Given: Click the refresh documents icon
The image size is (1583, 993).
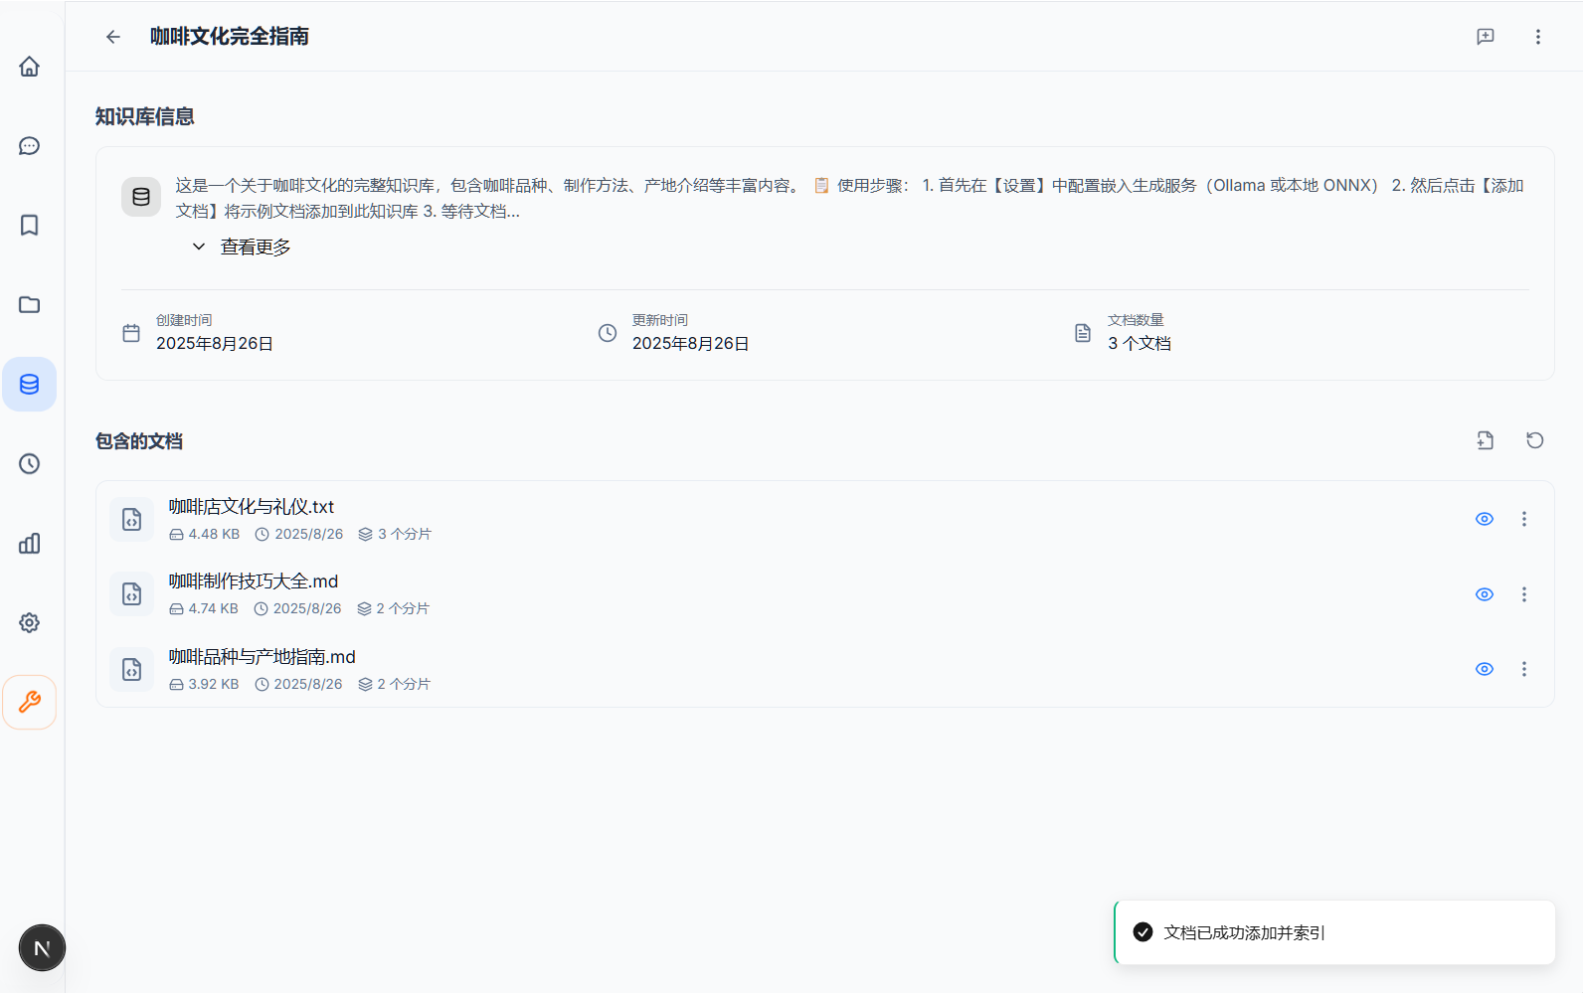Looking at the screenshot, I should pyautogui.click(x=1534, y=440).
